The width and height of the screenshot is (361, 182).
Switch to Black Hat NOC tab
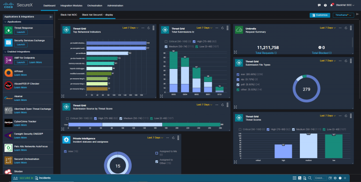(69, 15)
